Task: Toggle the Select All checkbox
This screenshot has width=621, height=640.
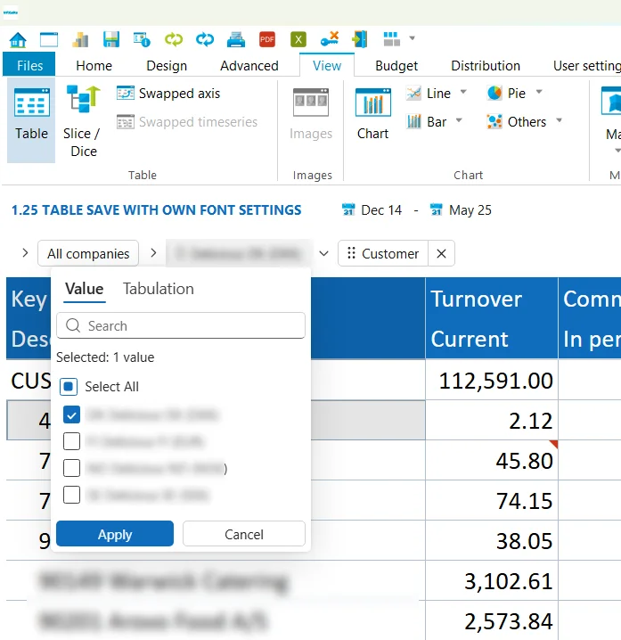Action: [69, 387]
